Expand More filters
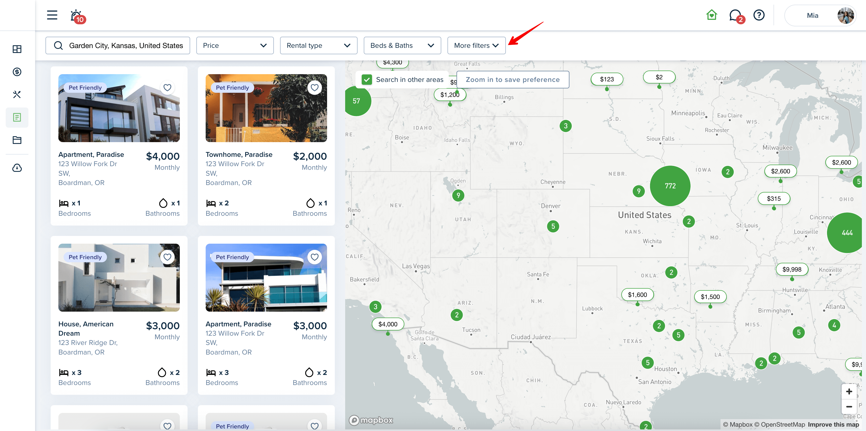The width and height of the screenshot is (866, 431). (x=476, y=45)
